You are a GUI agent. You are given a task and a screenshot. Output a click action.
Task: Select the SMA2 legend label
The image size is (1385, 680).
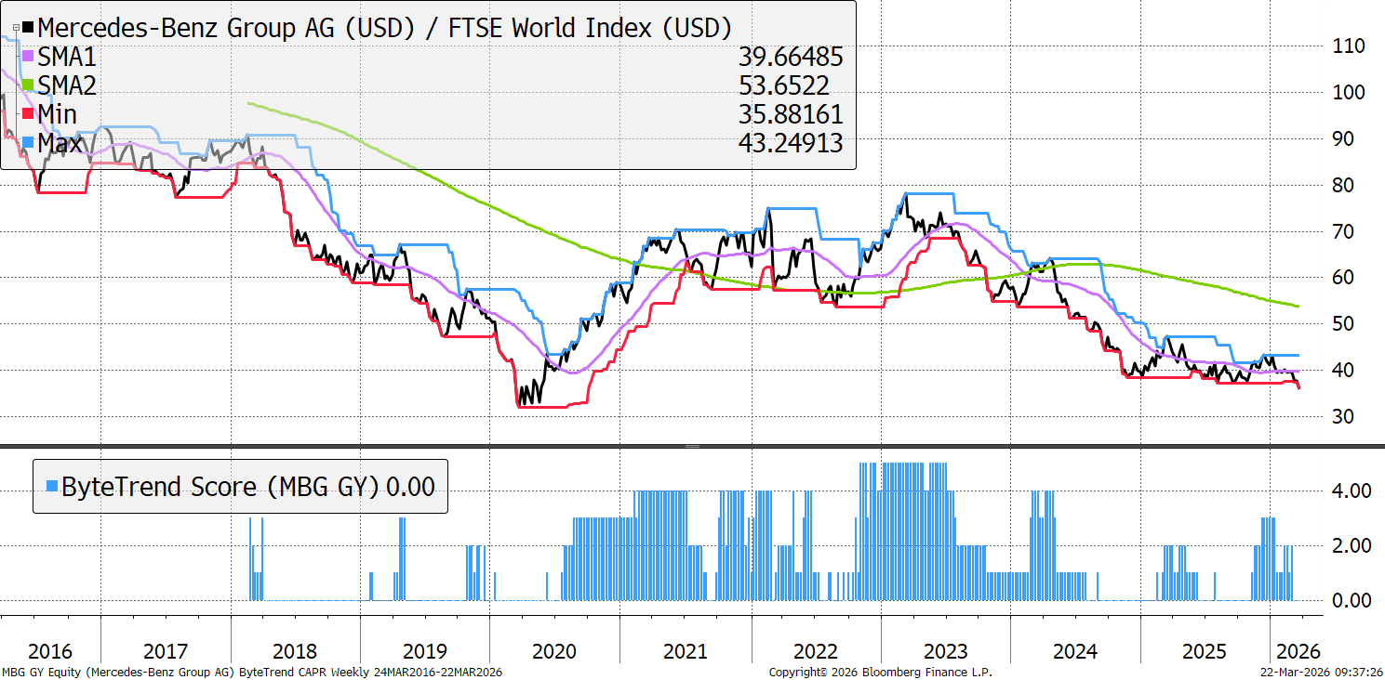point(67,86)
